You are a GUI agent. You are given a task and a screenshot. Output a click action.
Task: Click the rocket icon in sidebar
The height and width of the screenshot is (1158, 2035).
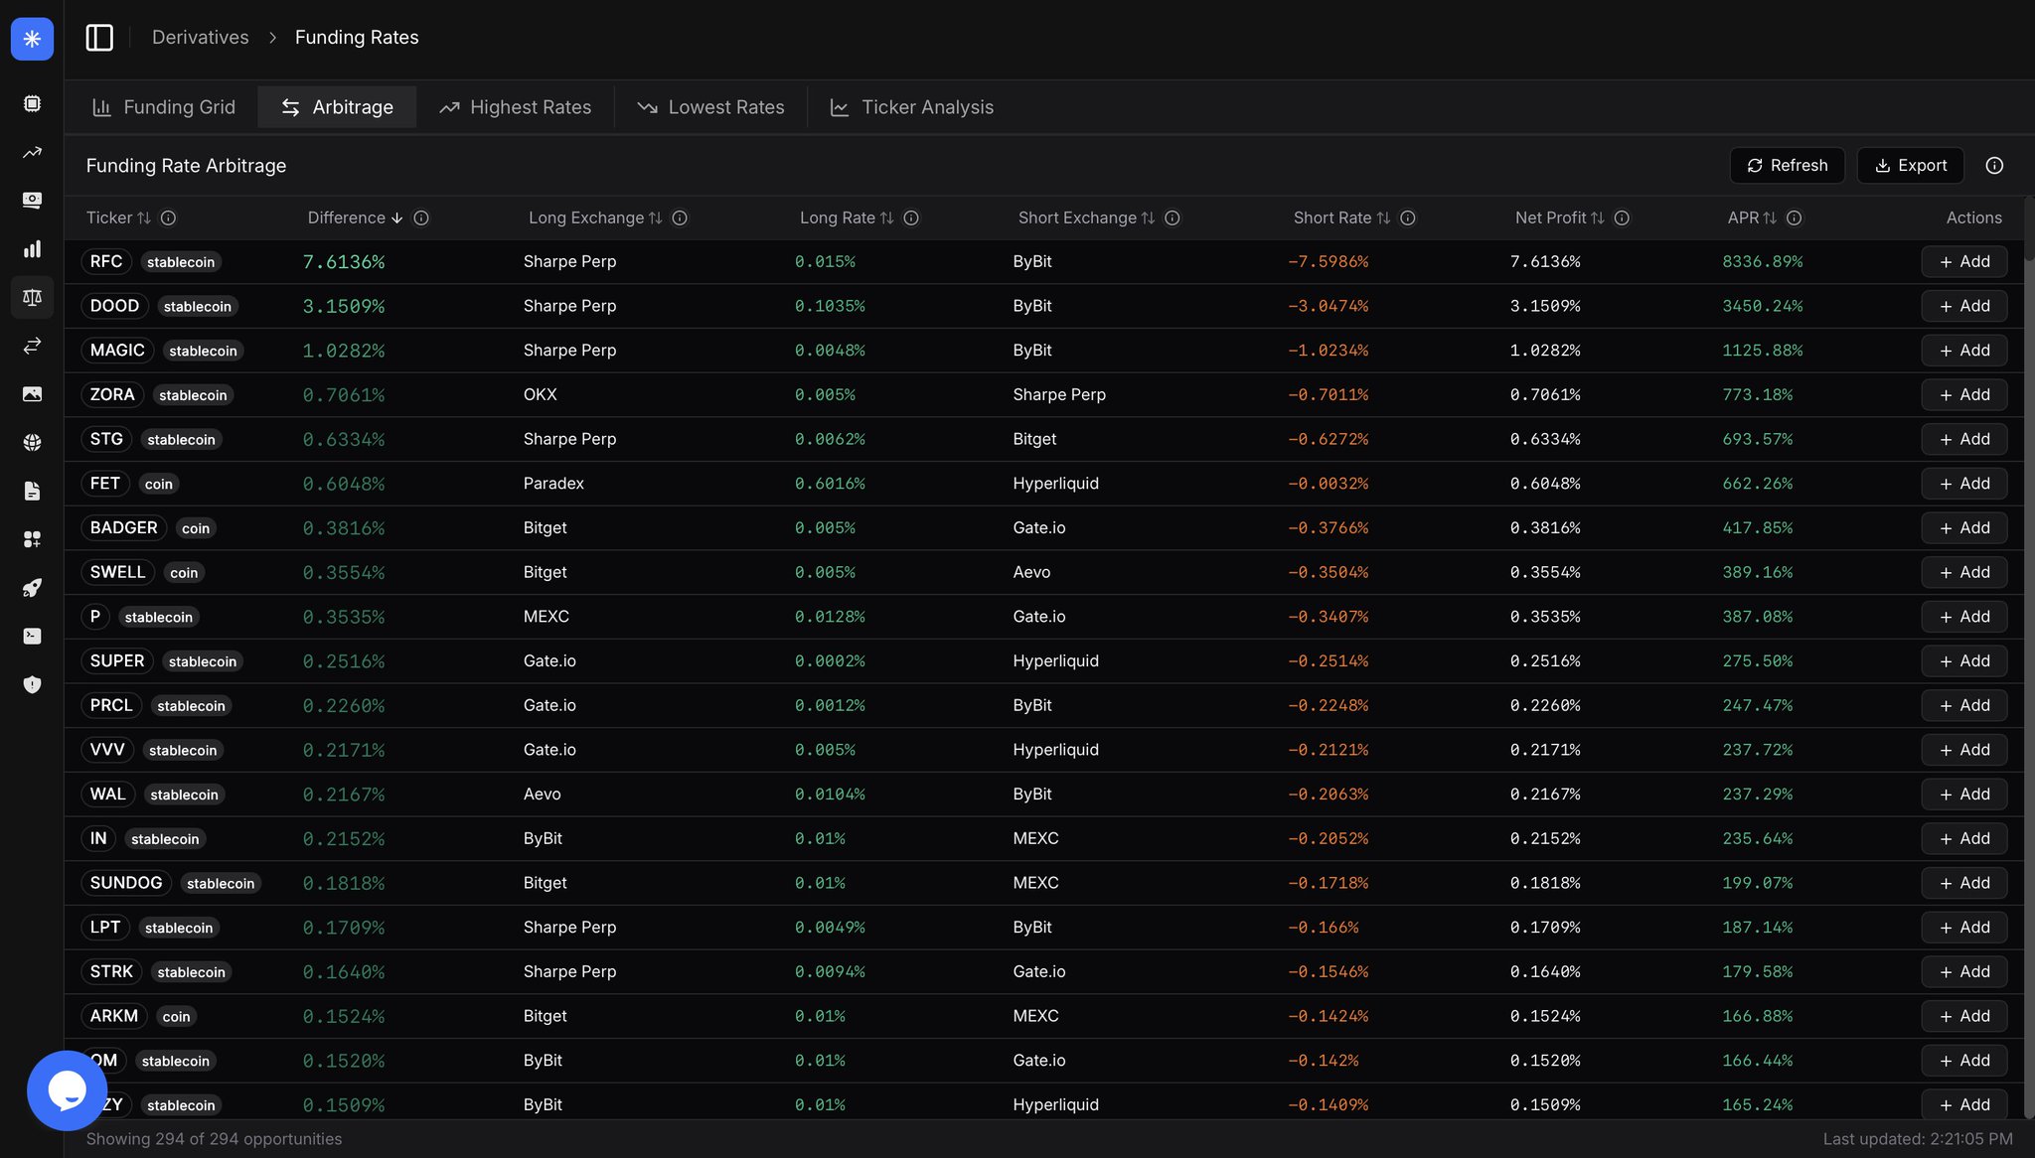(32, 588)
